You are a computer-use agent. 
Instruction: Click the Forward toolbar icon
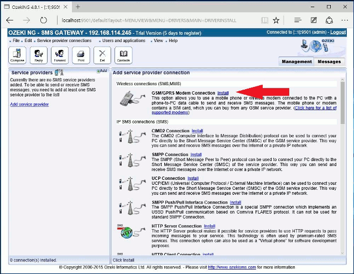(60, 55)
